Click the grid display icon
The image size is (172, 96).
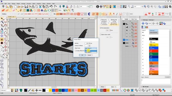point(53,10)
